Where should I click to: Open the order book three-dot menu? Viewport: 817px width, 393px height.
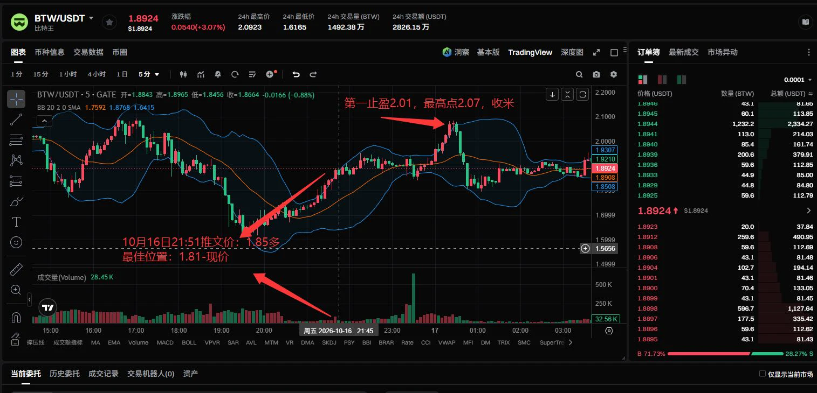pos(808,52)
